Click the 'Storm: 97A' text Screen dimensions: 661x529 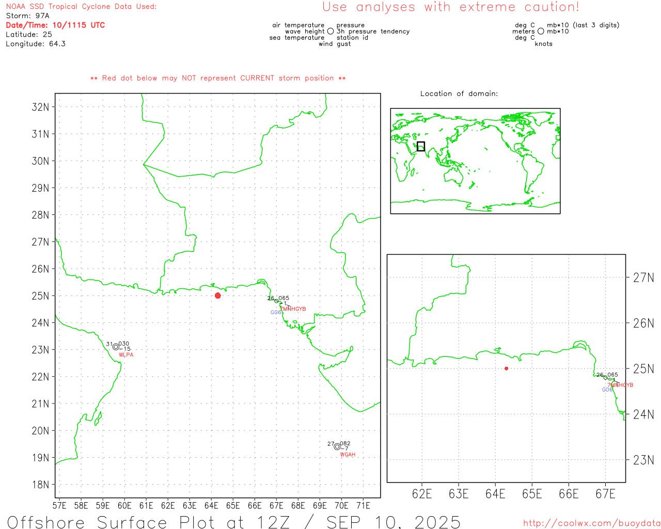point(27,16)
